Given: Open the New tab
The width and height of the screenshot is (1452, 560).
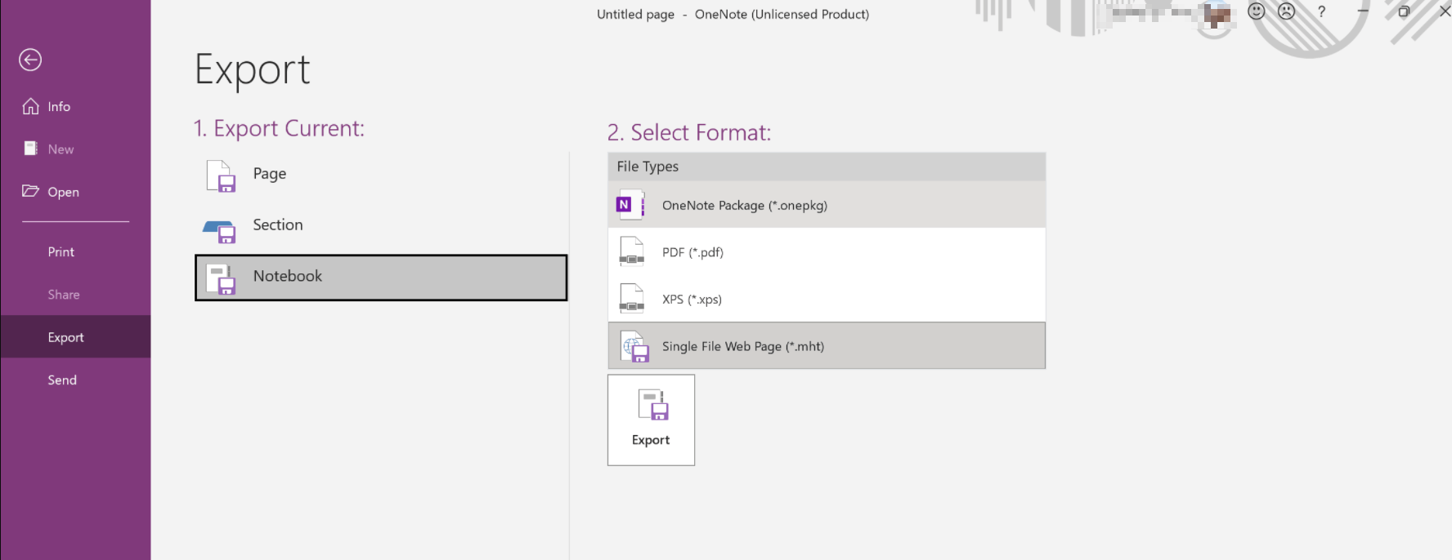Looking at the screenshot, I should pyautogui.click(x=75, y=149).
